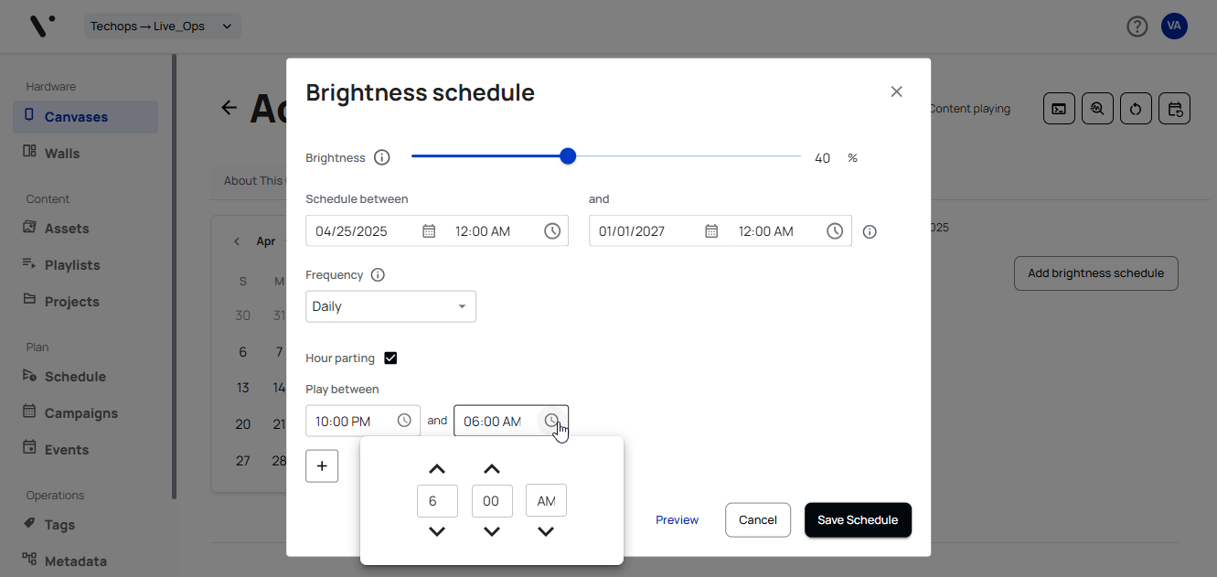The width and height of the screenshot is (1217, 577).
Task: Click the 10:00 PM clock icon
Action: click(x=404, y=421)
